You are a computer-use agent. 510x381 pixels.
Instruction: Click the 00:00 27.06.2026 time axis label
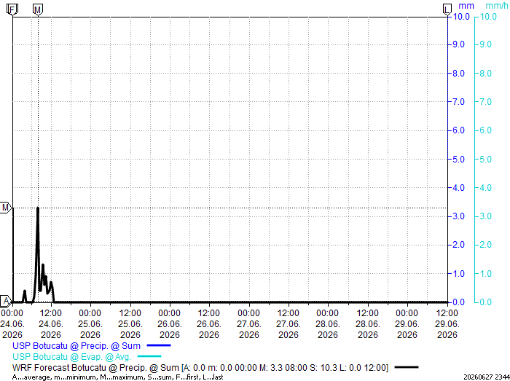[249, 323]
